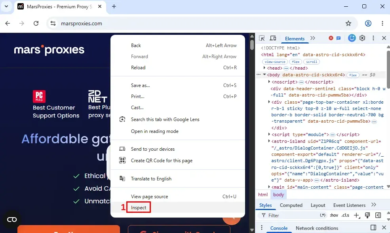Expand the head element node
The width and height of the screenshot is (390, 233).
[x=264, y=68]
